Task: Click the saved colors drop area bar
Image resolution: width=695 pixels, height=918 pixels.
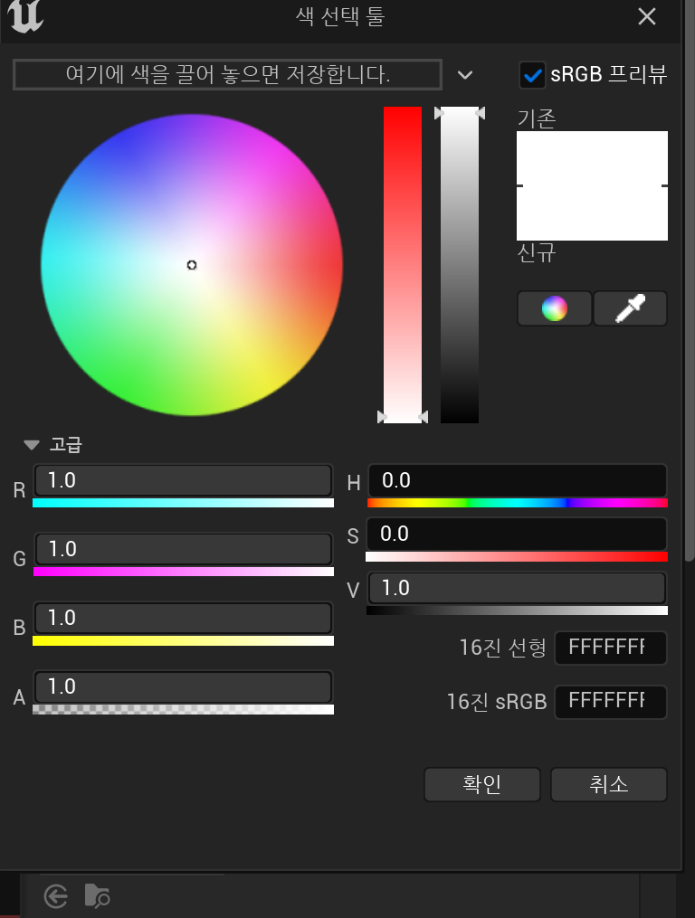Action: (x=227, y=74)
